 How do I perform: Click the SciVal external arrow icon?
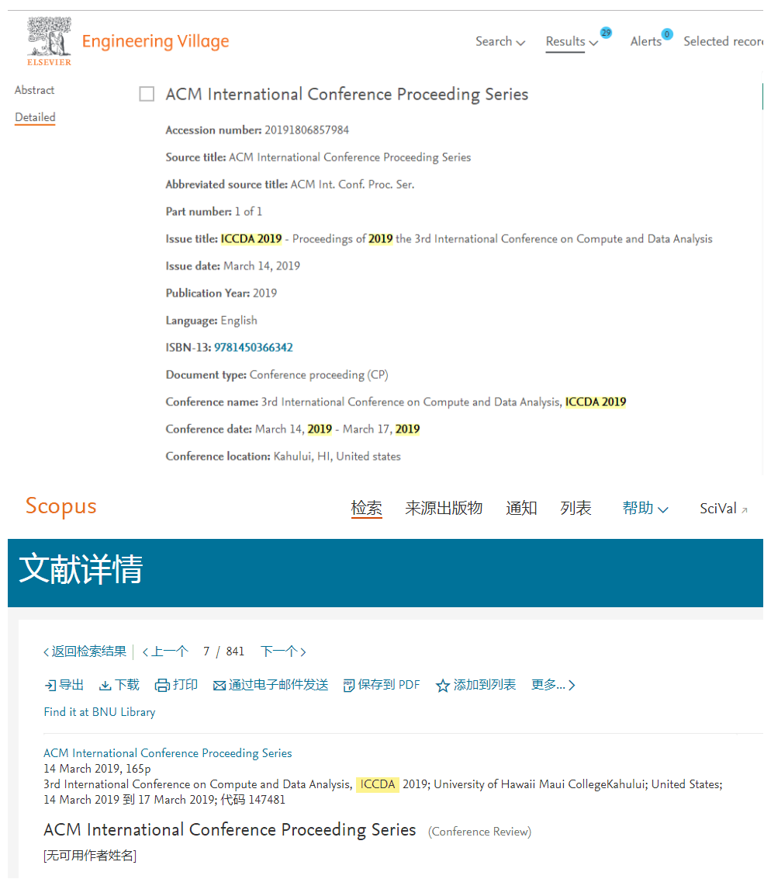point(745,510)
